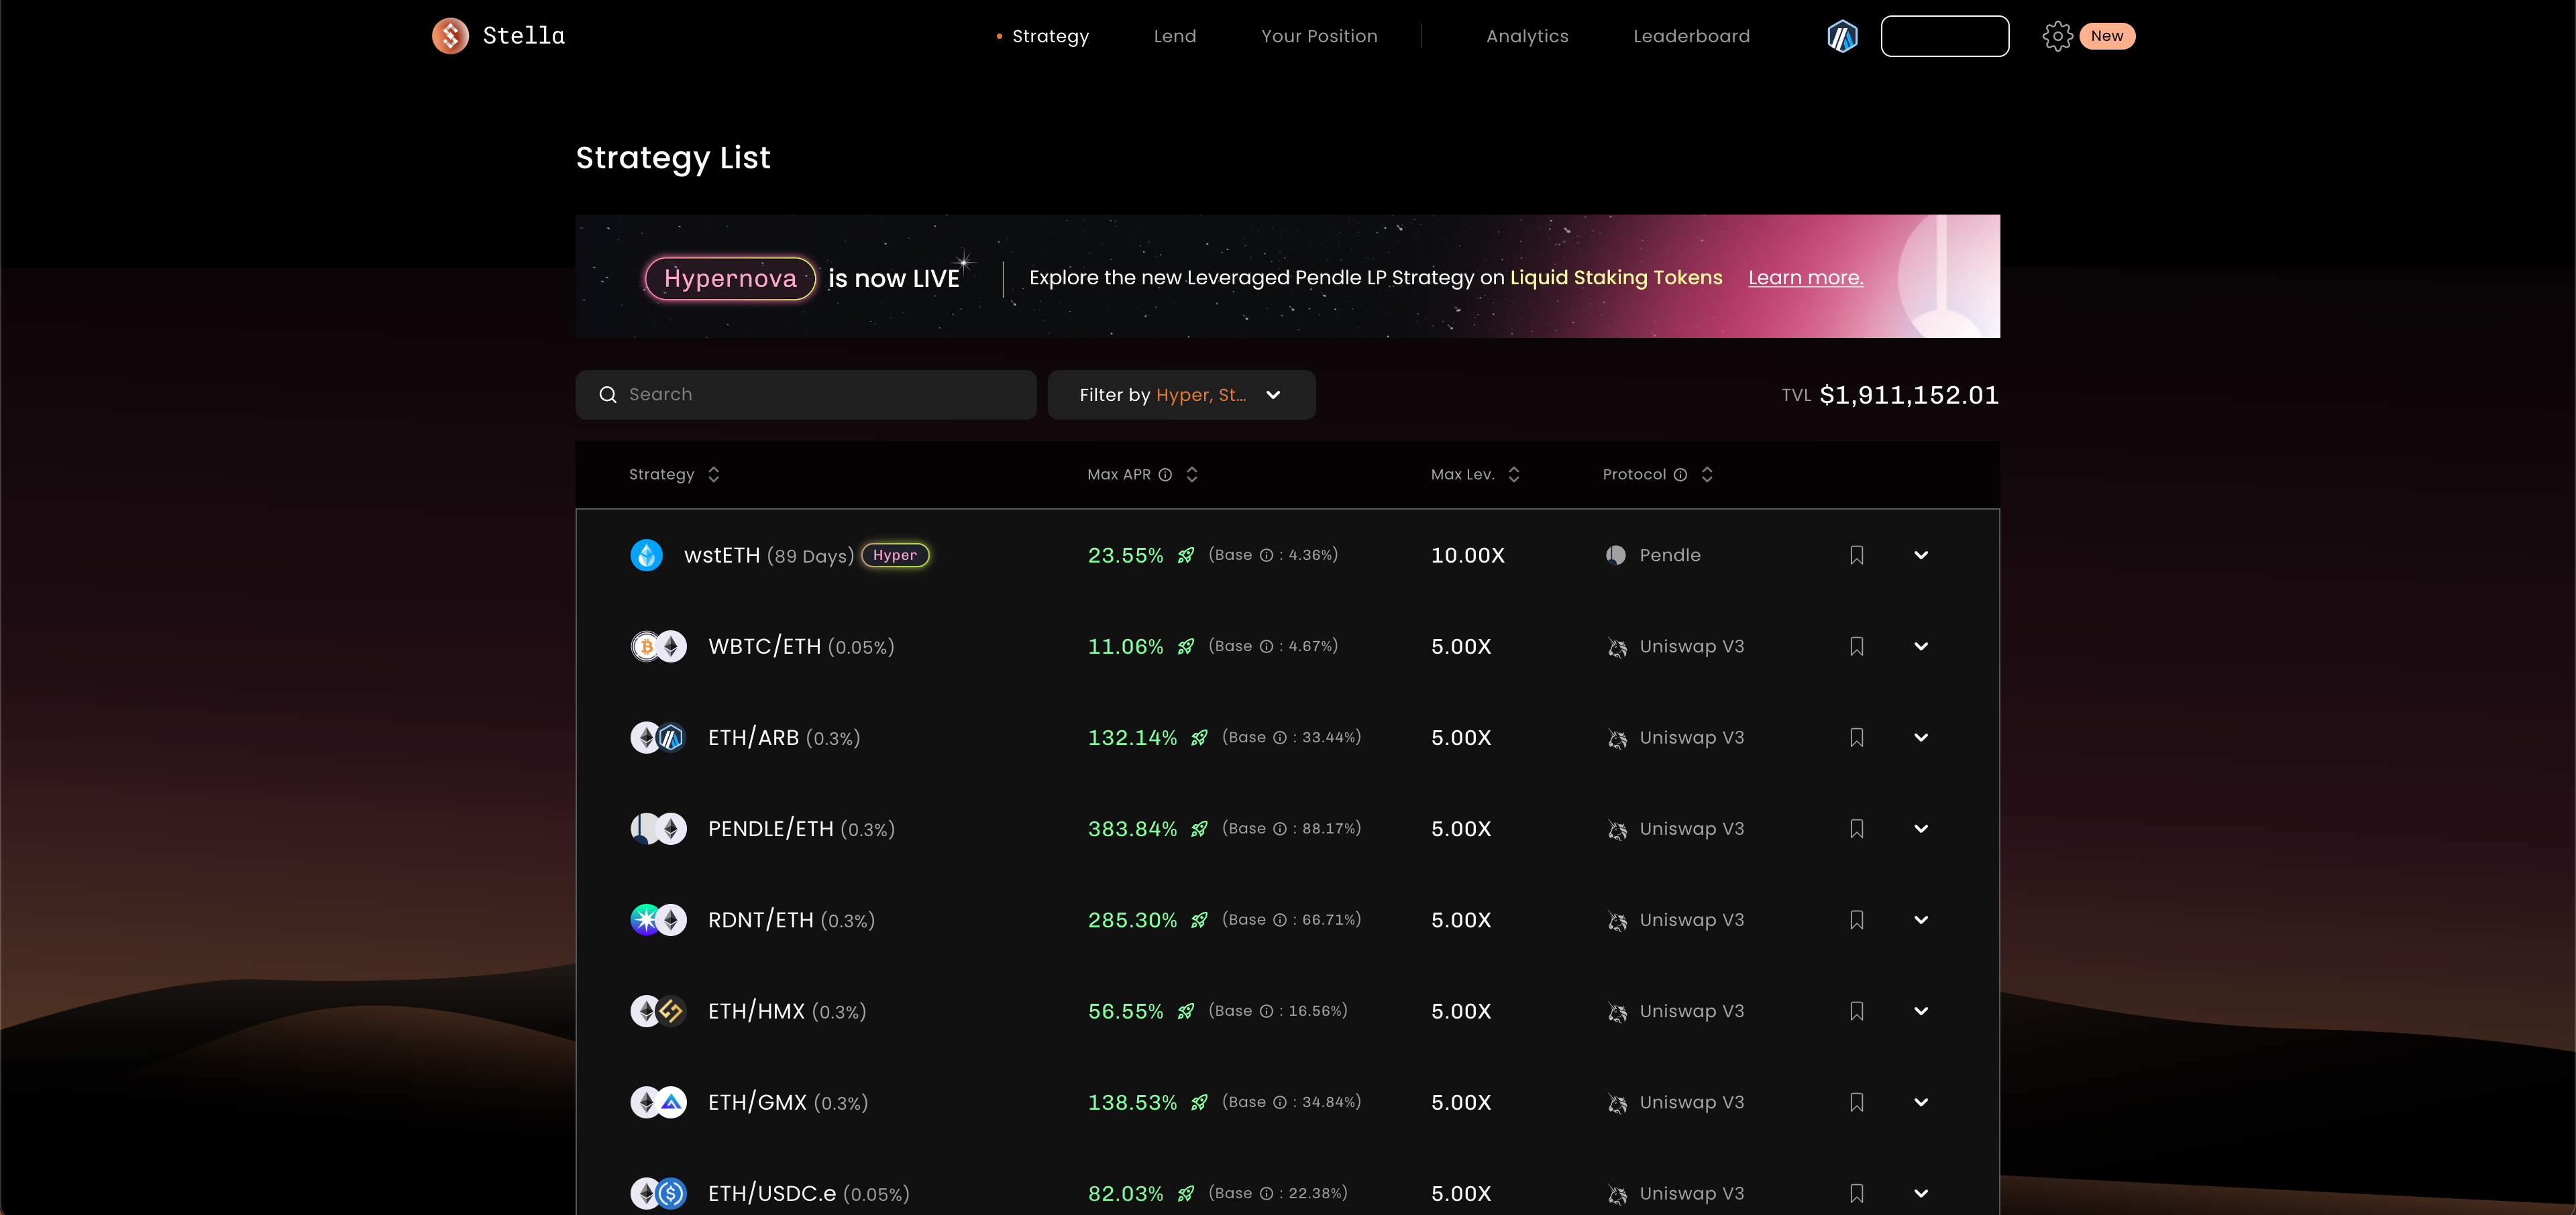Click the empty wallet button in header

[x=1944, y=36]
